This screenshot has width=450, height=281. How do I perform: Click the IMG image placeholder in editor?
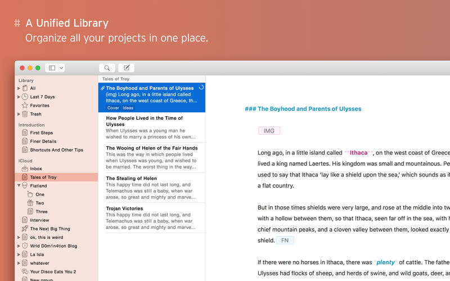pos(269,131)
